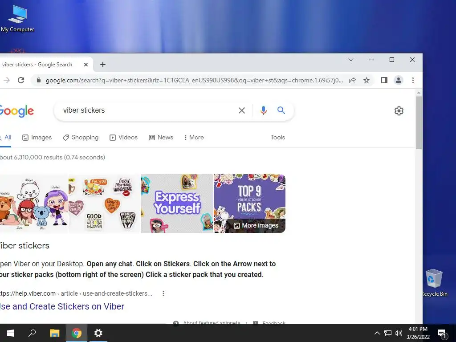
Task: Open Google quick settings gear
Action: pos(399,111)
